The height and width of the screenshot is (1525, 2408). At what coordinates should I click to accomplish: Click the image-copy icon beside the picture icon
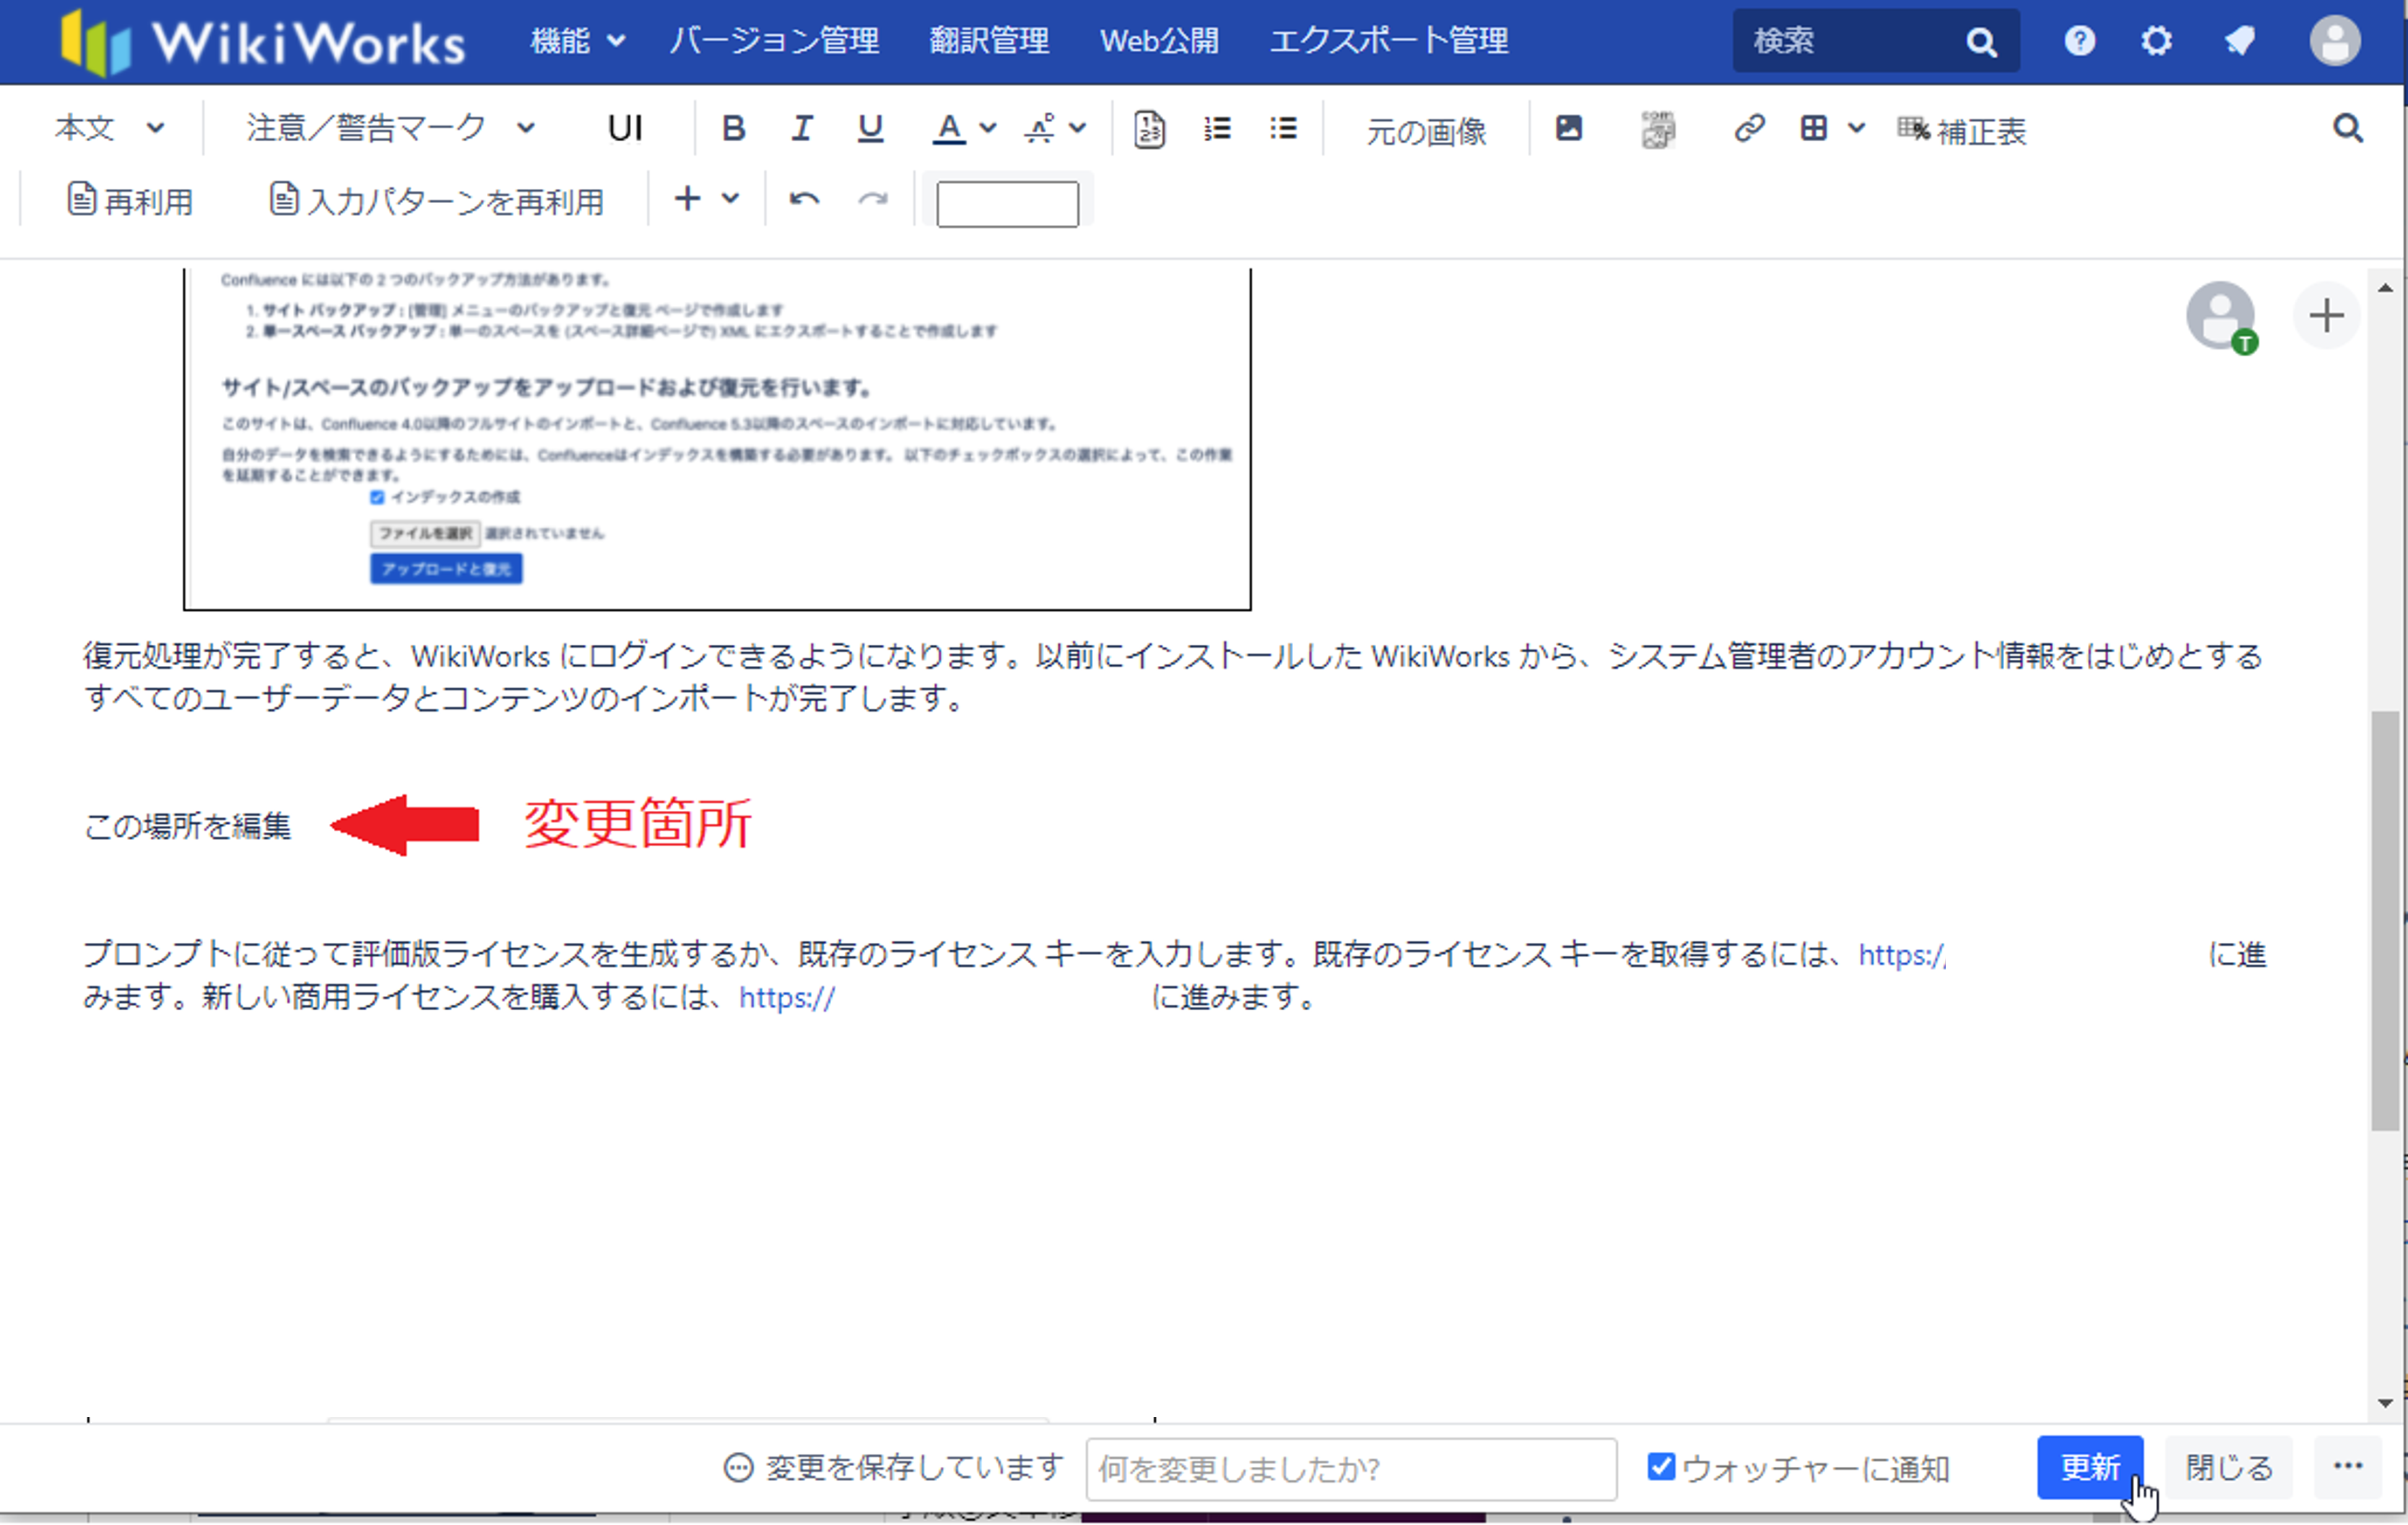(x=1657, y=129)
